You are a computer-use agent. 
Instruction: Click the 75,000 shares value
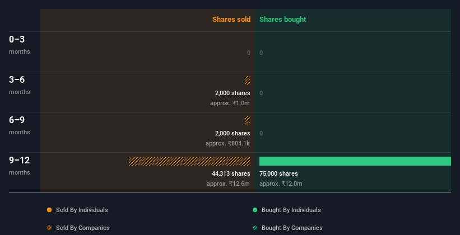tap(278, 174)
